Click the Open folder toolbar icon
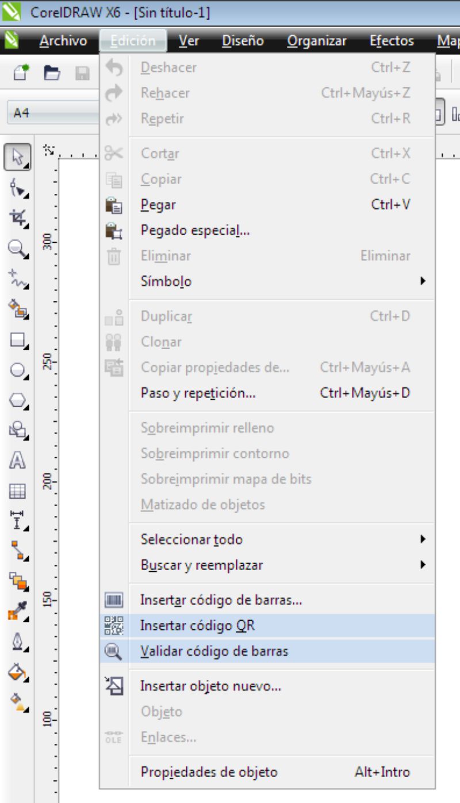Screen dimensions: 460x803 [x=52, y=73]
